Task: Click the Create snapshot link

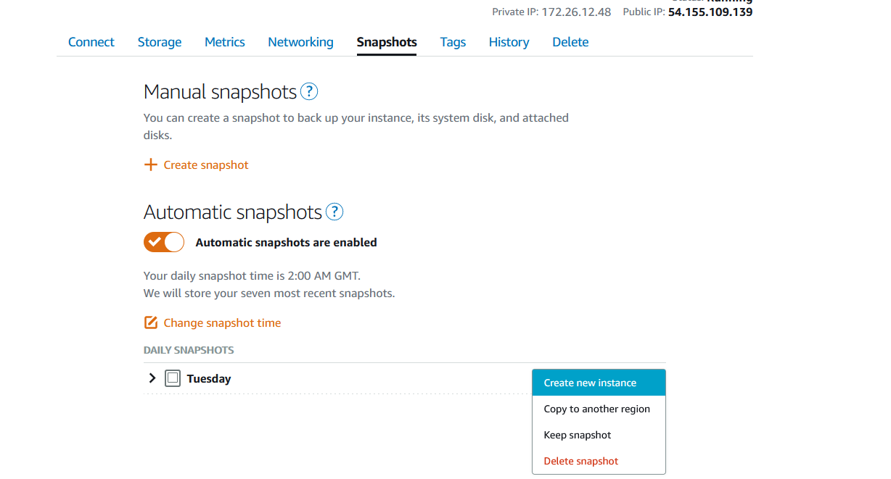Action: (x=206, y=165)
